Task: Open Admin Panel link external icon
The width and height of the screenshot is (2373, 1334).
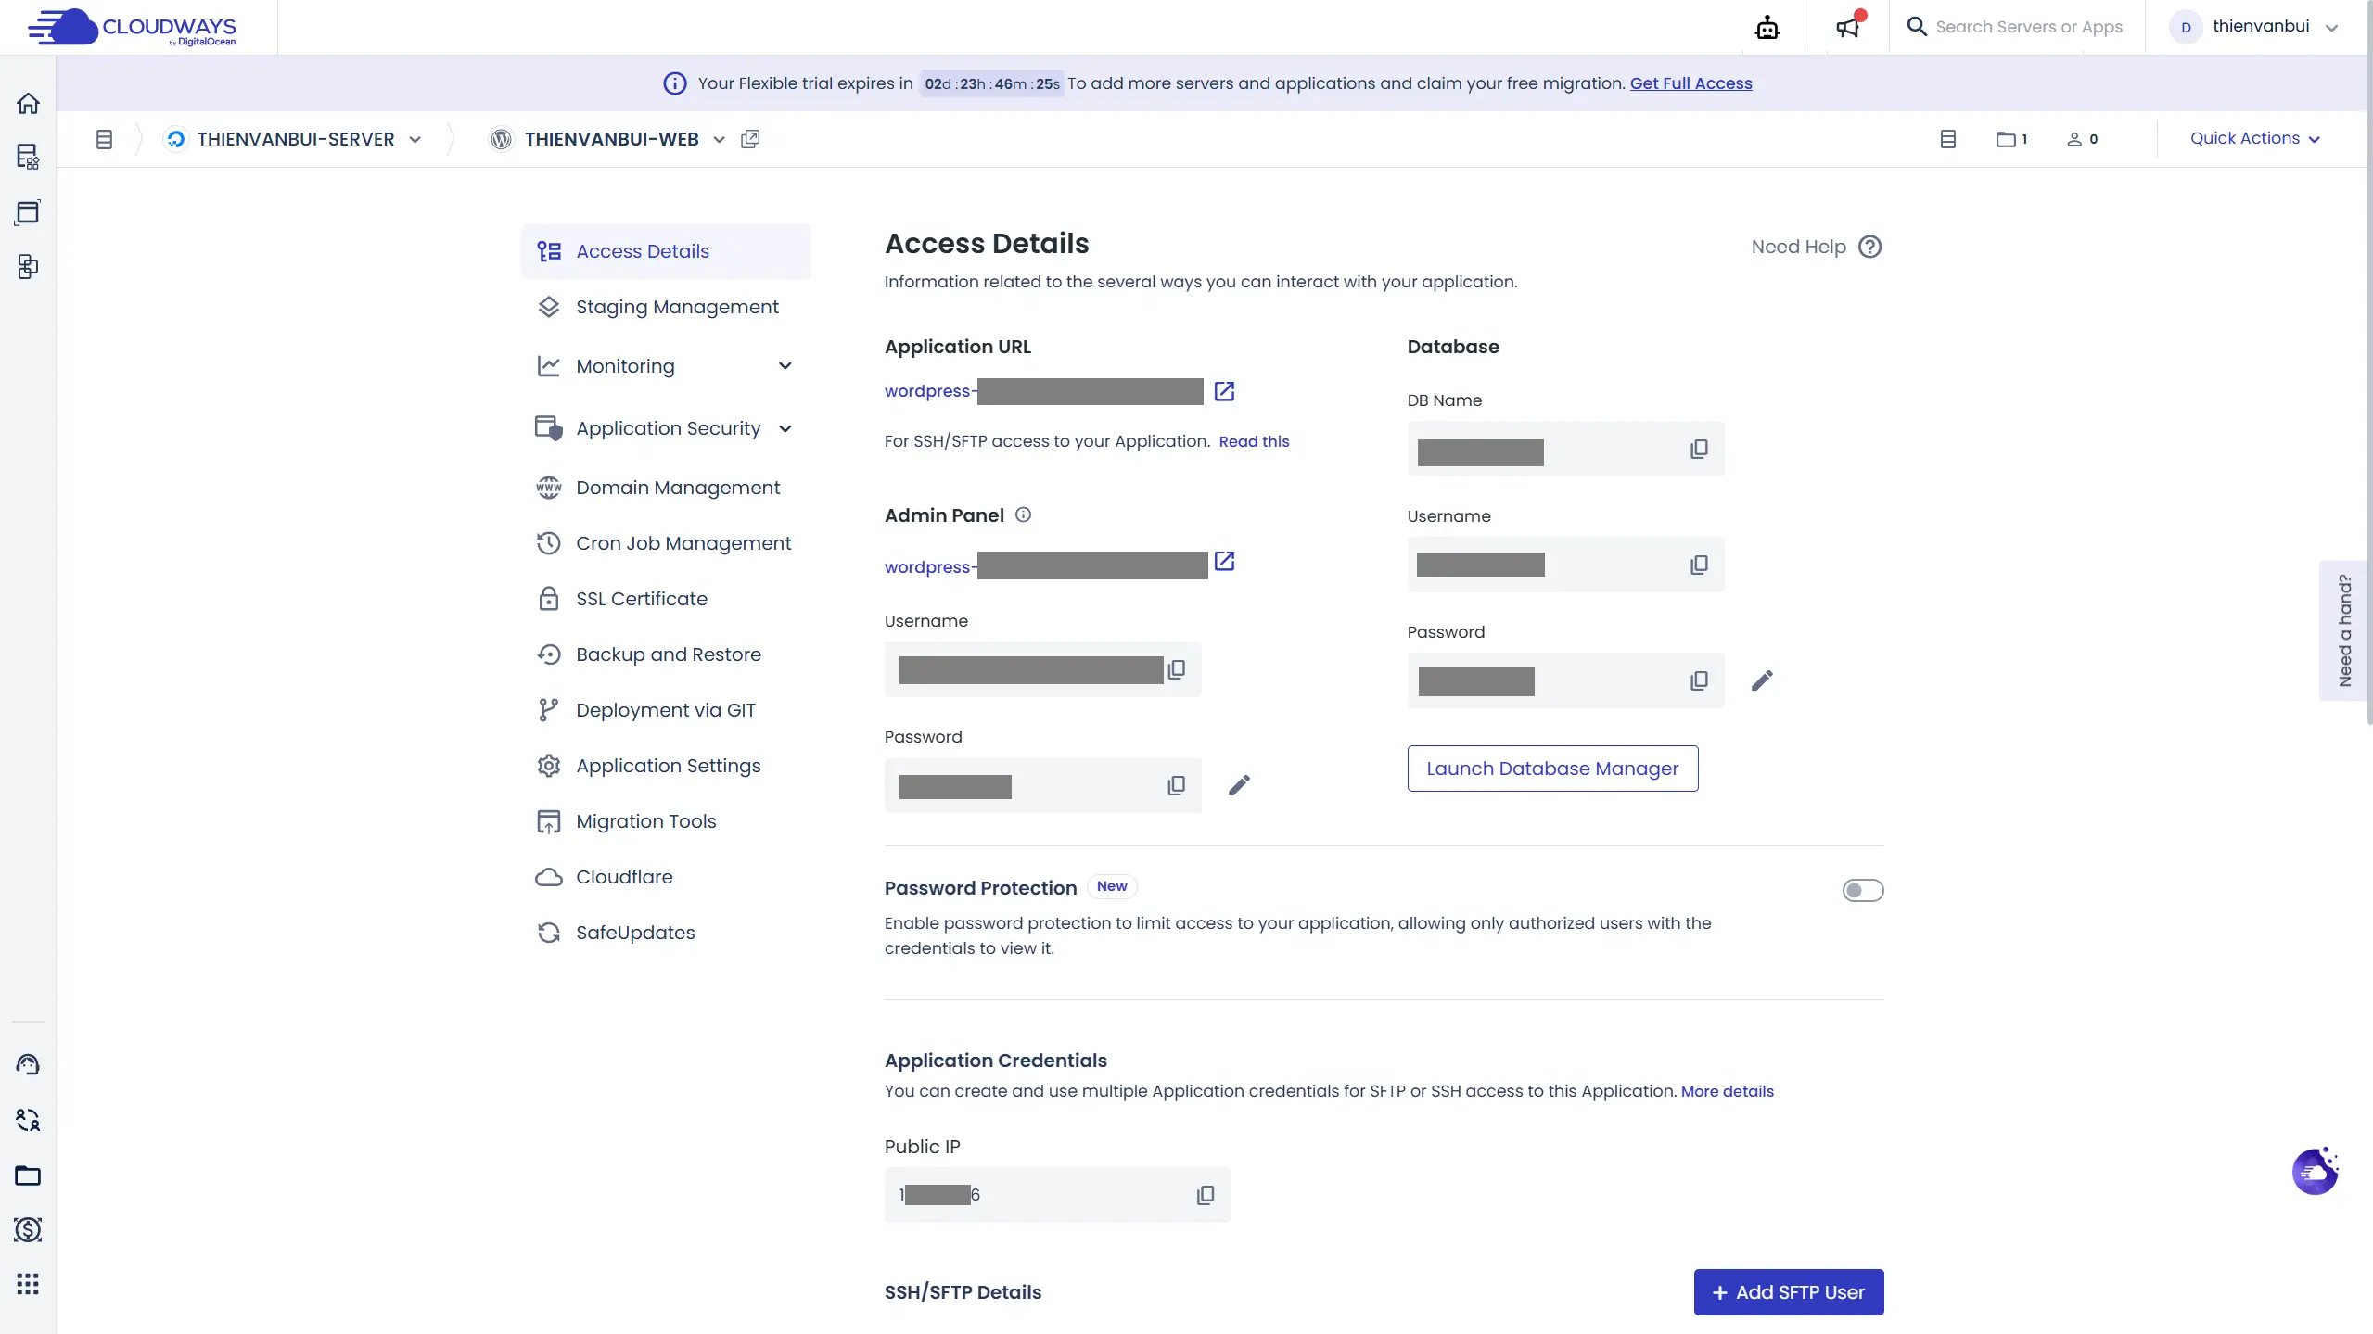Action: point(1224,561)
